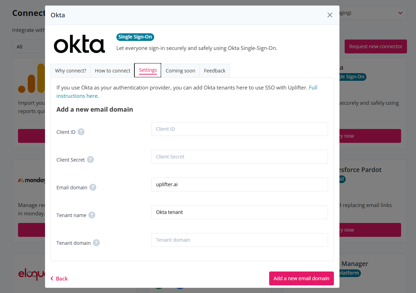The width and height of the screenshot is (416, 293).
Task: Open the Full instructions here link
Action: click(x=77, y=96)
